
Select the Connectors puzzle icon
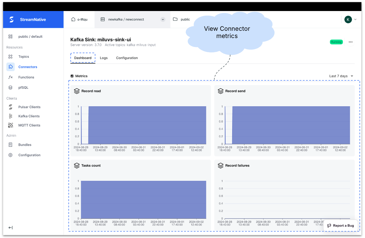coord(10,67)
